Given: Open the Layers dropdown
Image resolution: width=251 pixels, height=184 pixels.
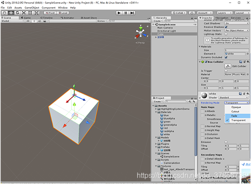Looking at the screenshot, I should click(224, 13).
